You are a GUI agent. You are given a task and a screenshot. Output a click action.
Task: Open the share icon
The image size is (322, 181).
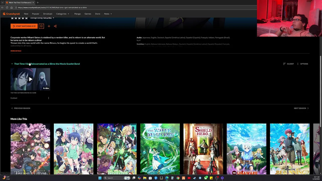click(55, 26)
